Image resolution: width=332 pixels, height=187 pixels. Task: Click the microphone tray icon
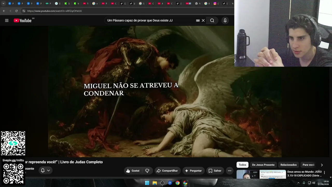[x=304, y=183]
